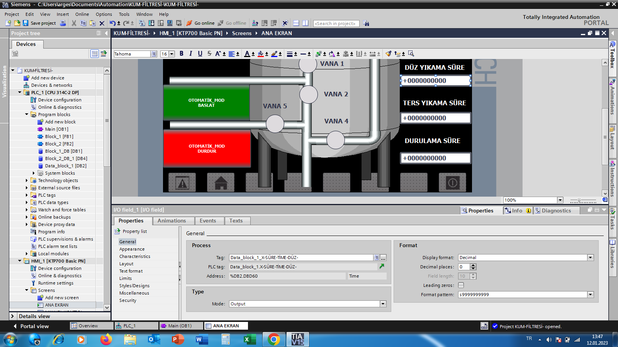Click the alarm warning triangle button on screen

tap(182, 183)
